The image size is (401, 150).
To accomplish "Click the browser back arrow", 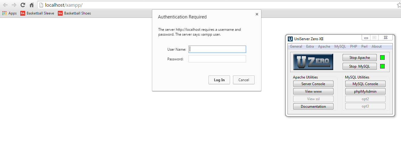I will pos(5,5).
